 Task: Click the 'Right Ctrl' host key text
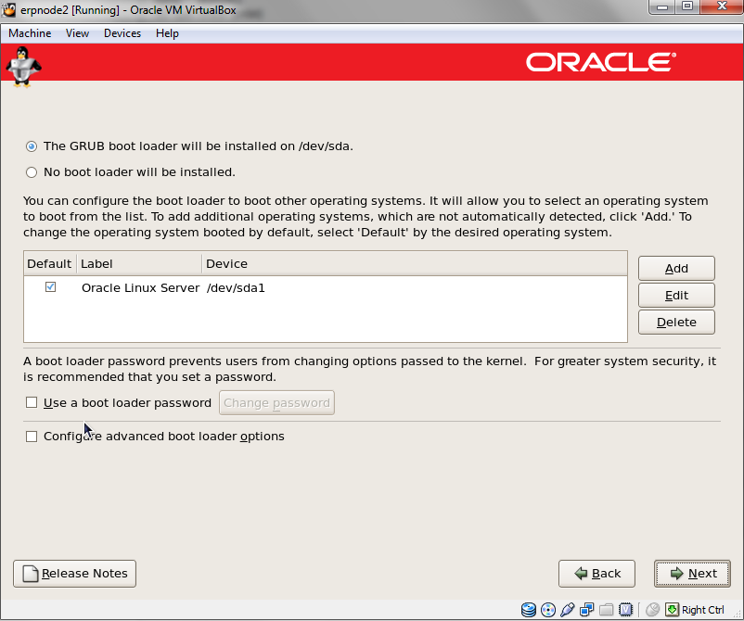tap(703, 610)
